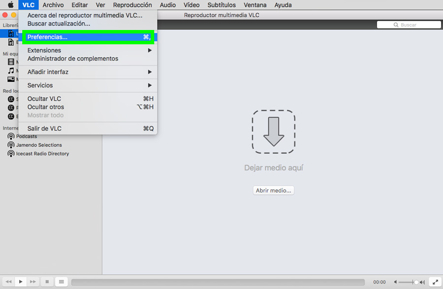This screenshot has height=289, width=443.
Task: Click the highlighted library playlist icon
Action: tap(11, 33)
